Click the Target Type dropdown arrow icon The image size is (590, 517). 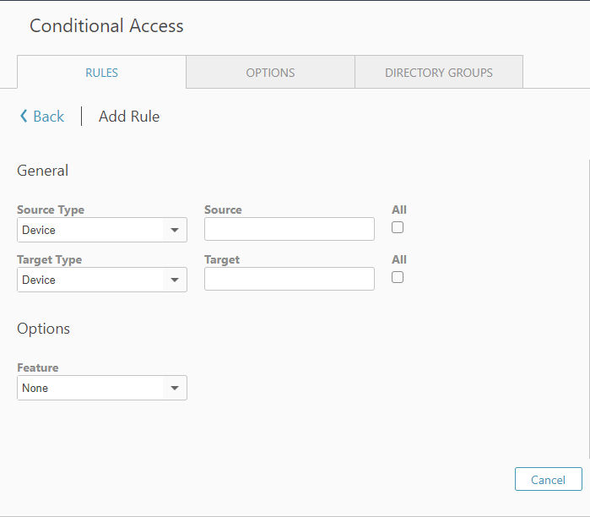[x=174, y=280]
